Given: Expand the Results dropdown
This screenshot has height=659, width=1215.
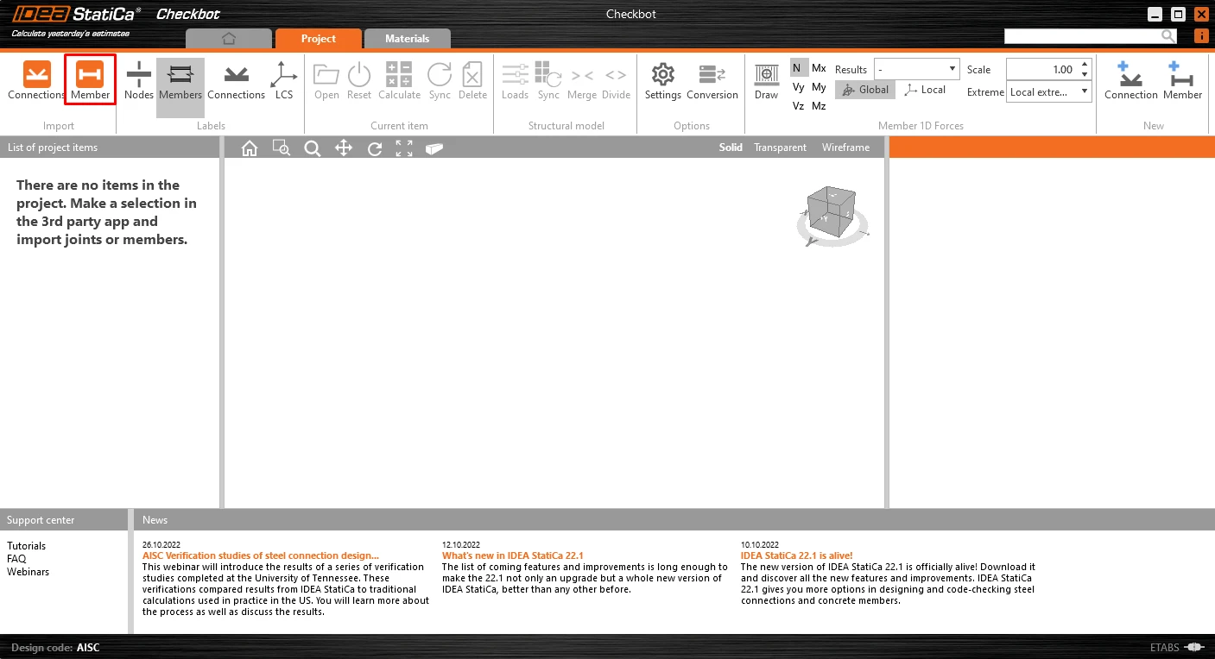Looking at the screenshot, I should click(x=917, y=69).
